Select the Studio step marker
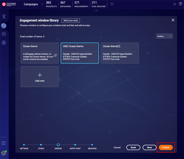 (41, 145)
